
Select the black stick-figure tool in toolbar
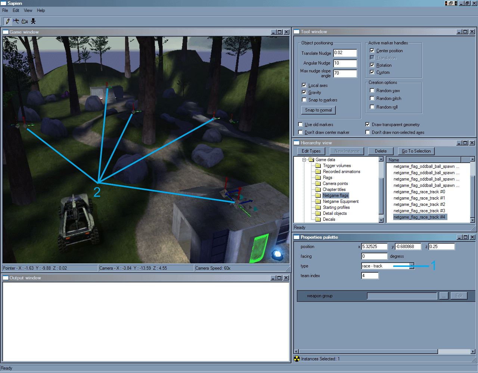pyautogui.click(x=33, y=21)
